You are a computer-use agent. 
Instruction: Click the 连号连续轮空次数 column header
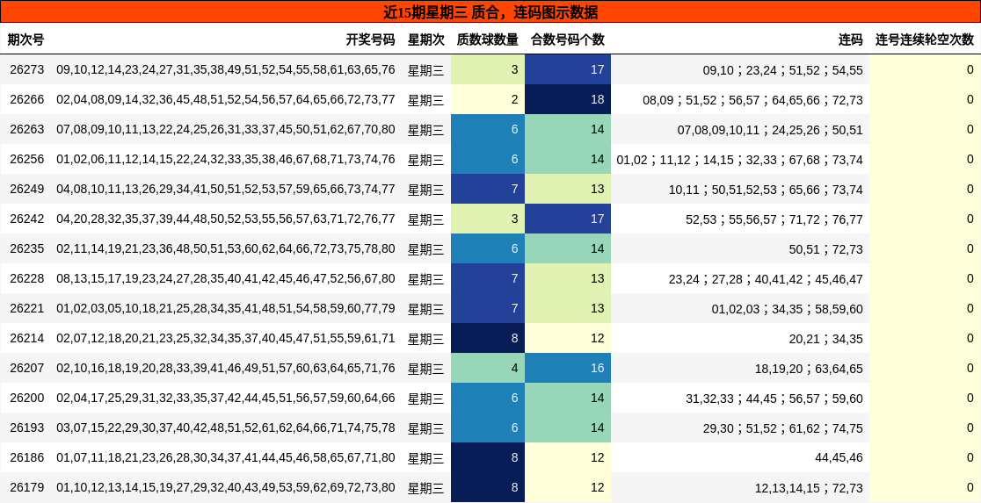click(x=925, y=40)
